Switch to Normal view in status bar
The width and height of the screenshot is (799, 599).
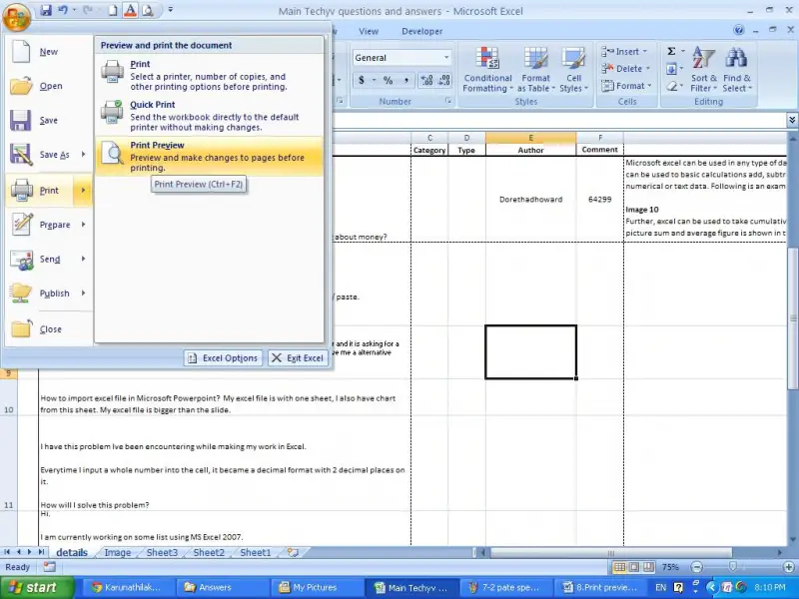[x=619, y=567]
